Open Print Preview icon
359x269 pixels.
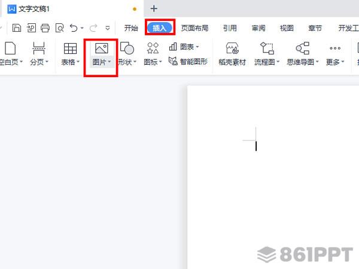point(59,28)
